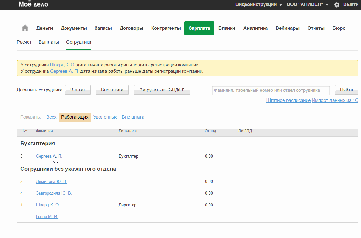Image resolution: width=361 pixels, height=238 pixels.
Task: Open the ООО "АНИВЕЛ" company dropdown
Action: 307,5
